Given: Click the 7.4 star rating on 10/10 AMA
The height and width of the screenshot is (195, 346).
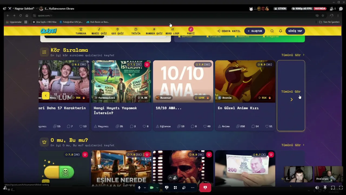Looking at the screenshot, I should click(203, 64).
